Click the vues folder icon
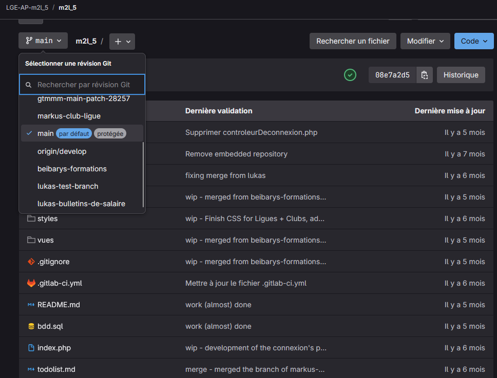The image size is (497, 378). click(31, 240)
